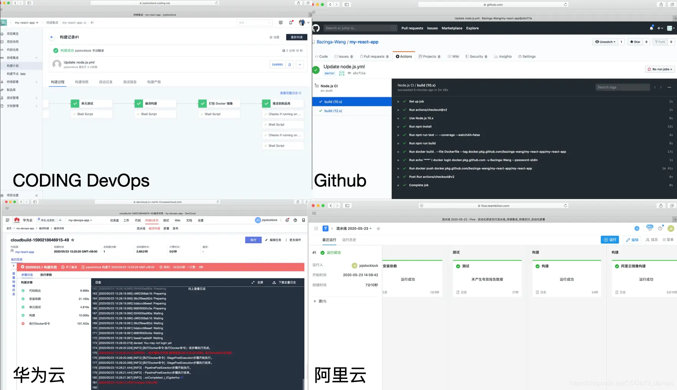
Task: Open the GitHub Octocat logo home
Action: point(316,28)
